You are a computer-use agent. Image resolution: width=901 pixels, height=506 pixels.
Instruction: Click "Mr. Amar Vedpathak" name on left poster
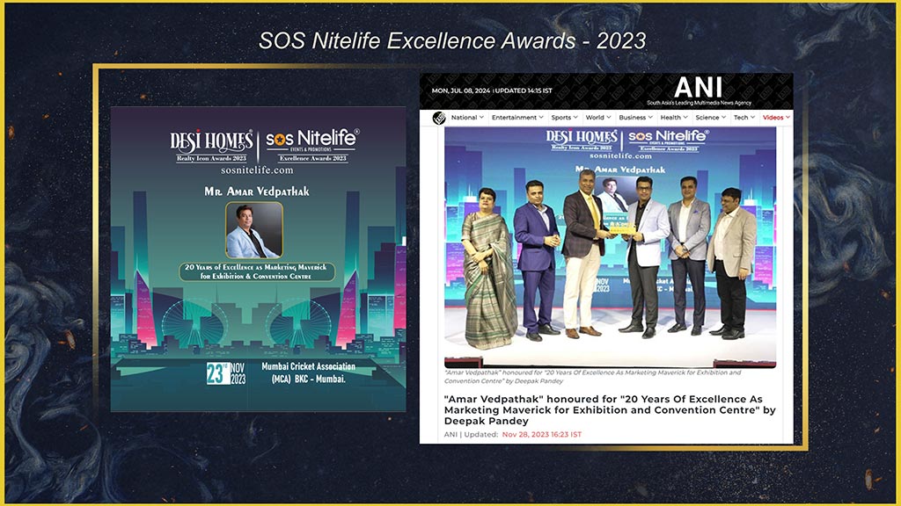click(257, 191)
